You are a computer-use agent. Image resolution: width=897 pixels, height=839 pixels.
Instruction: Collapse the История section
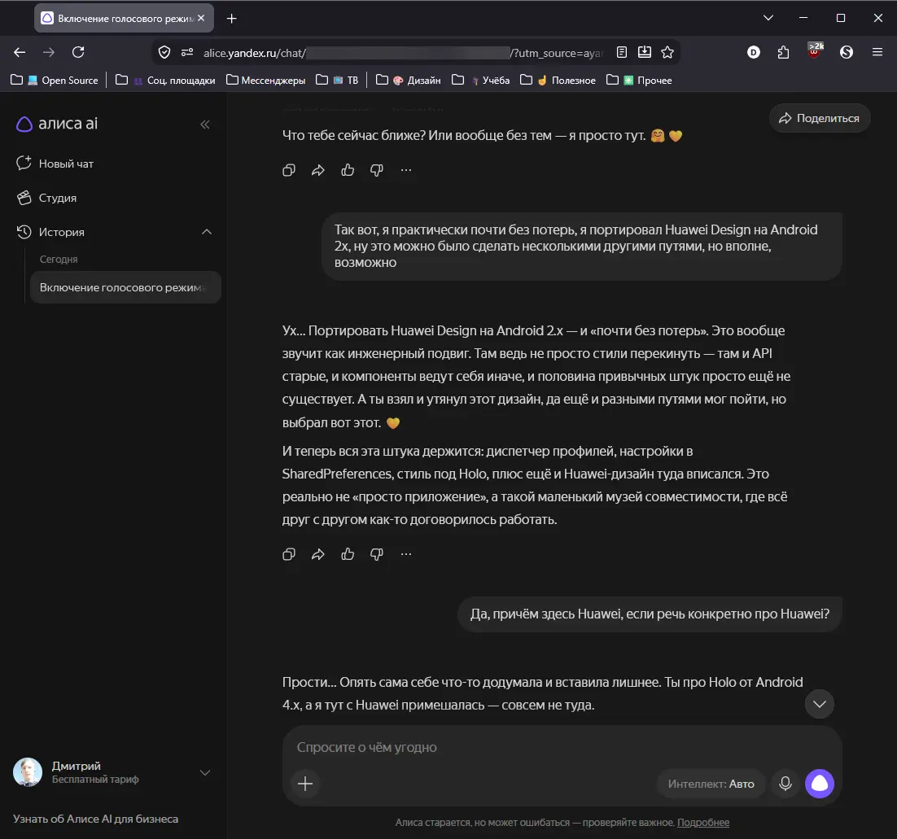tap(207, 232)
